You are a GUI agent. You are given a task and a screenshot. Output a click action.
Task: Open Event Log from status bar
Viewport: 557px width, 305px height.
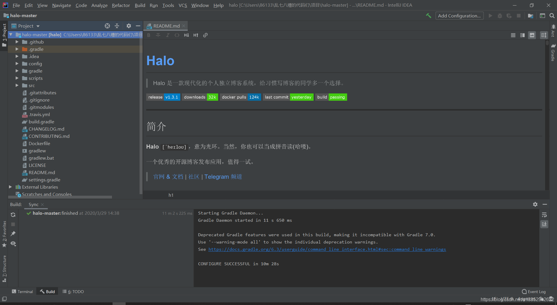(534, 291)
